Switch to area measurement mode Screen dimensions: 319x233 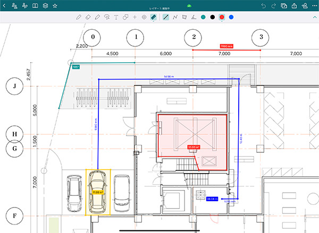pos(184,18)
